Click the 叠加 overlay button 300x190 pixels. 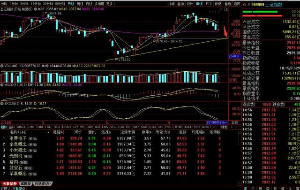pyautogui.click(x=181, y=3)
